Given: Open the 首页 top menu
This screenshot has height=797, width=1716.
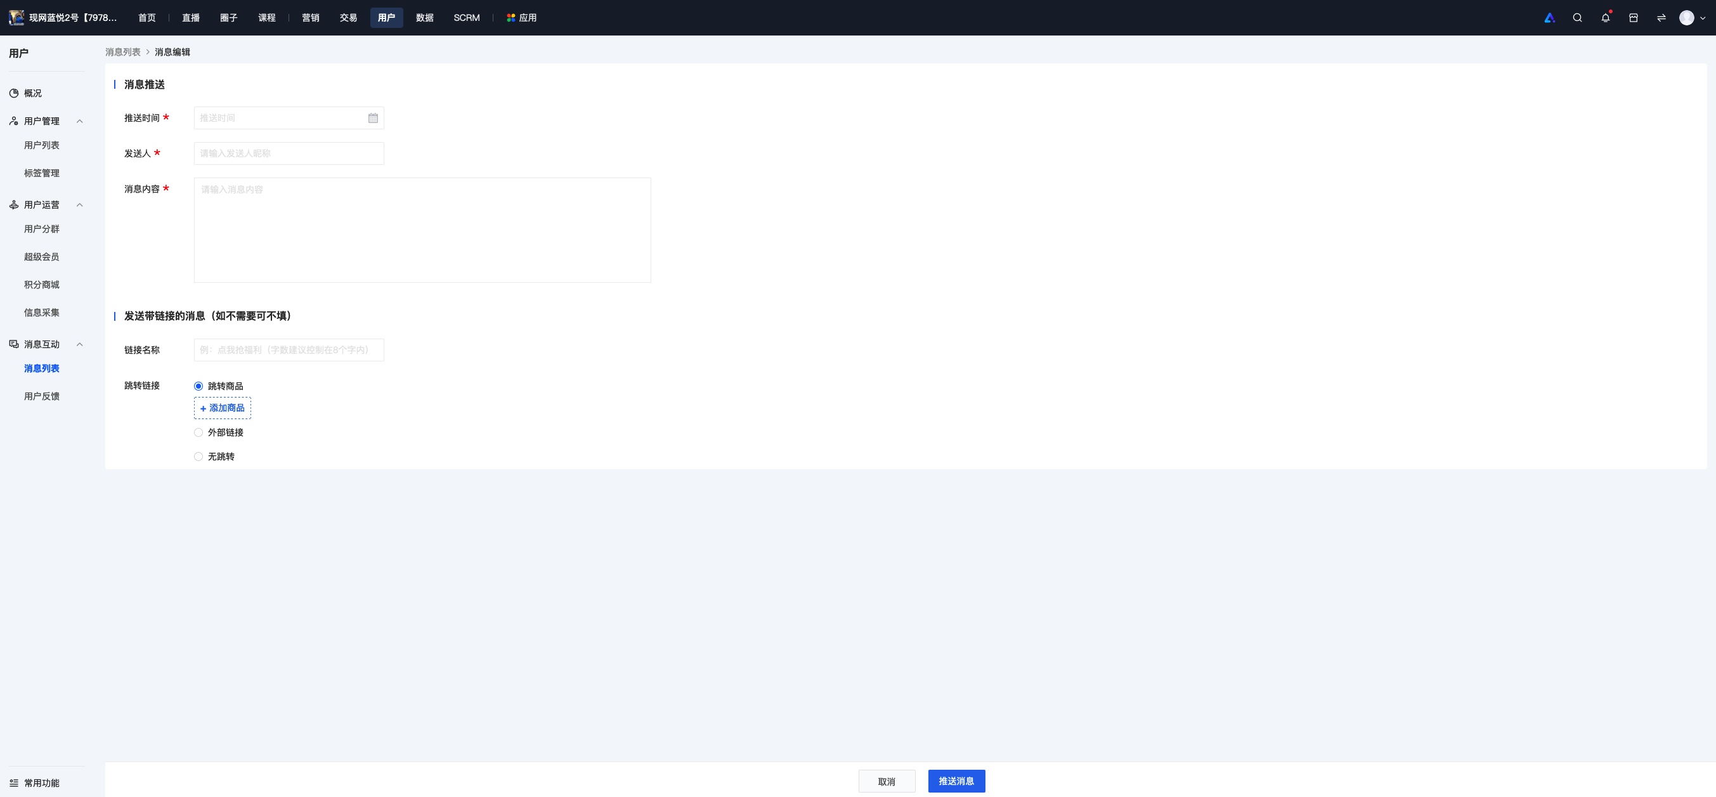Looking at the screenshot, I should (x=147, y=18).
